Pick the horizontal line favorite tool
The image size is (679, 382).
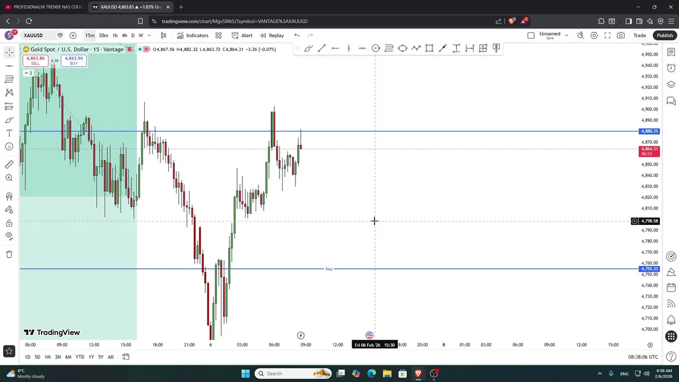335,48
